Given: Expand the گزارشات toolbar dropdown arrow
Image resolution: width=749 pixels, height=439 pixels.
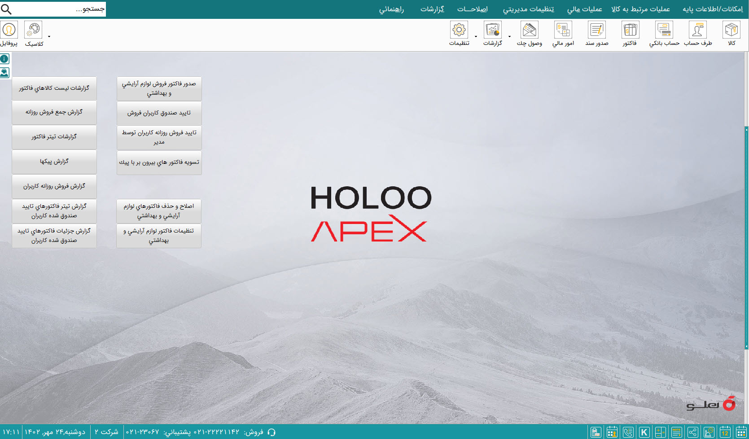Looking at the screenshot, I should tap(509, 37).
